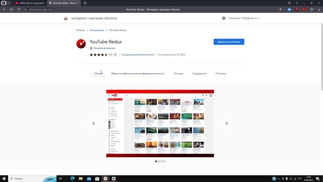Screen dimensions: 323x182
Task: Click the Chrome Web Store logo
Action: pyautogui.click(x=66, y=18)
